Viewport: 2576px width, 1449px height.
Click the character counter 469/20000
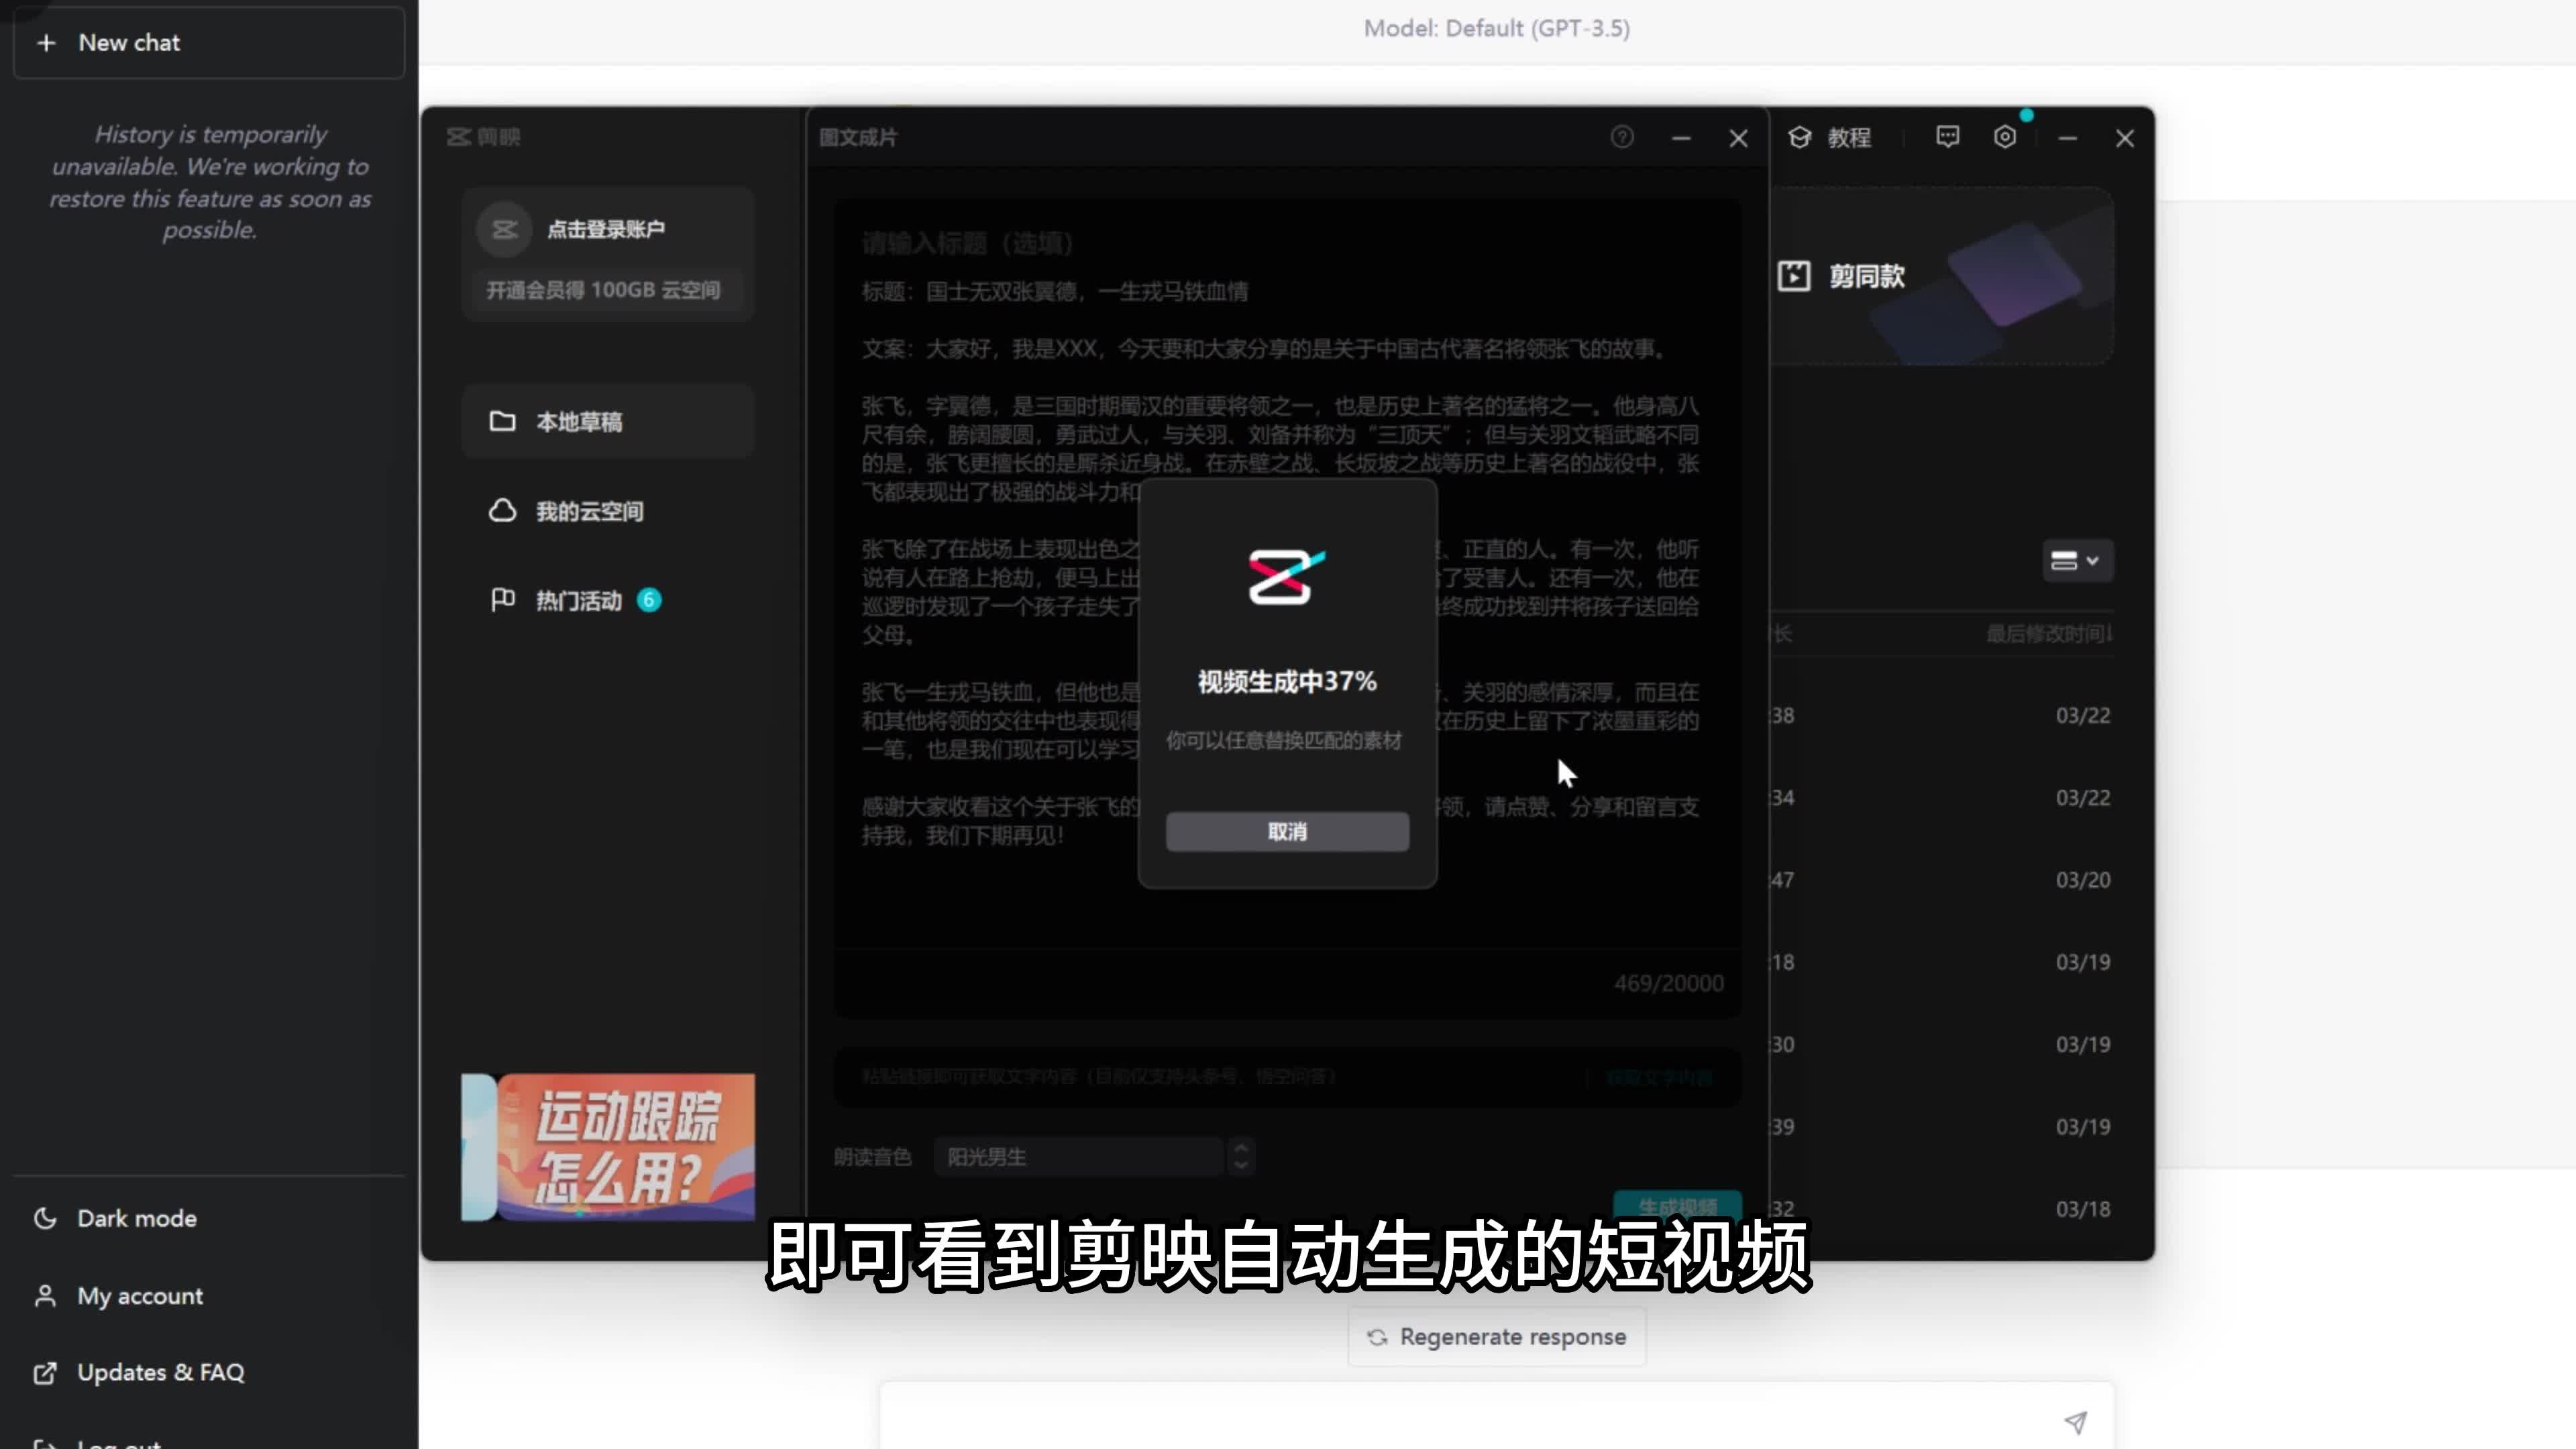coord(1668,983)
